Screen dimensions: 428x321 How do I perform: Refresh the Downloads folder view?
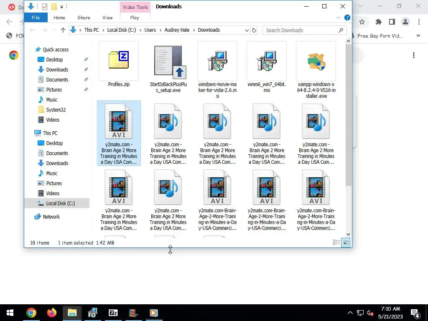pos(254,30)
